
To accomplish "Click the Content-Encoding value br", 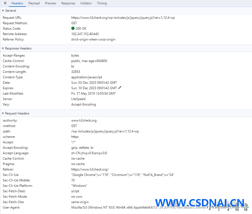I will coord(73,66).
